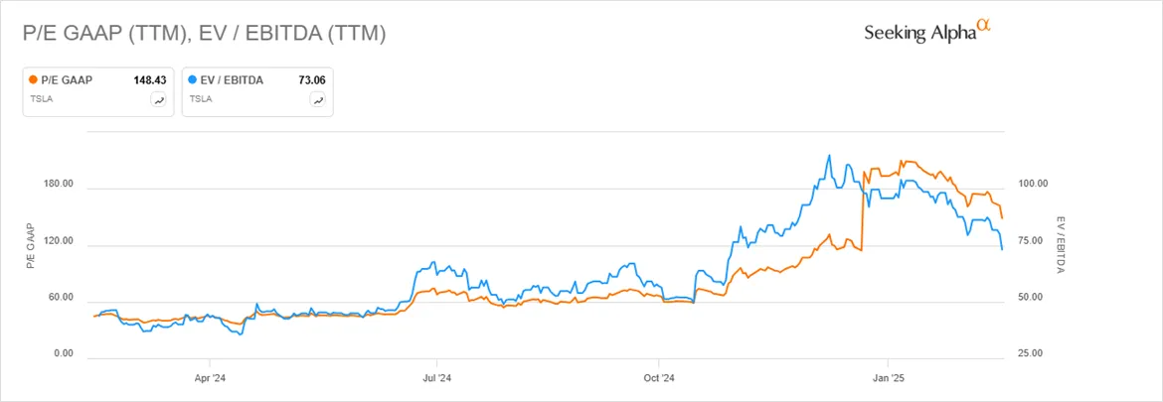The height and width of the screenshot is (402, 1163).
Task: Click the trend icon in EV / EBITDA card
Action: point(319,100)
